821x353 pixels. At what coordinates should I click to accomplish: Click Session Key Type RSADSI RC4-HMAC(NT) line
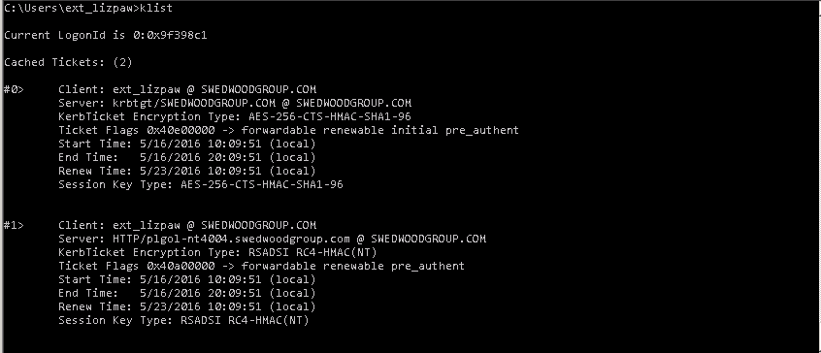tap(183, 321)
